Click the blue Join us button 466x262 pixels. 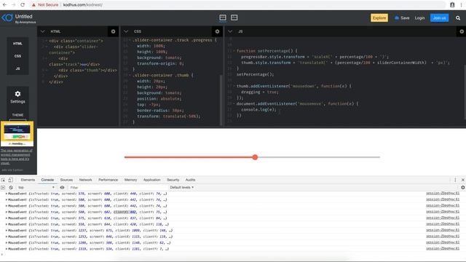pos(439,18)
